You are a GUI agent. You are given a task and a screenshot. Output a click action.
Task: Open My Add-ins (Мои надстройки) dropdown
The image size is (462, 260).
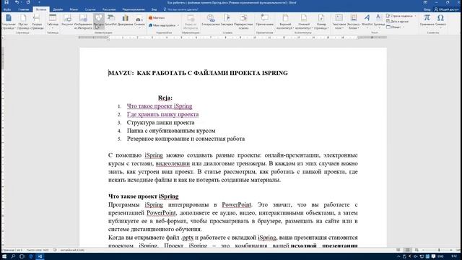(164, 25)
